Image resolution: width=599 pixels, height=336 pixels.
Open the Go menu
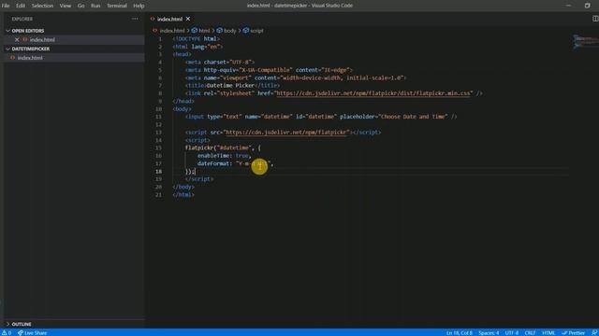click(x=81, y=6)
